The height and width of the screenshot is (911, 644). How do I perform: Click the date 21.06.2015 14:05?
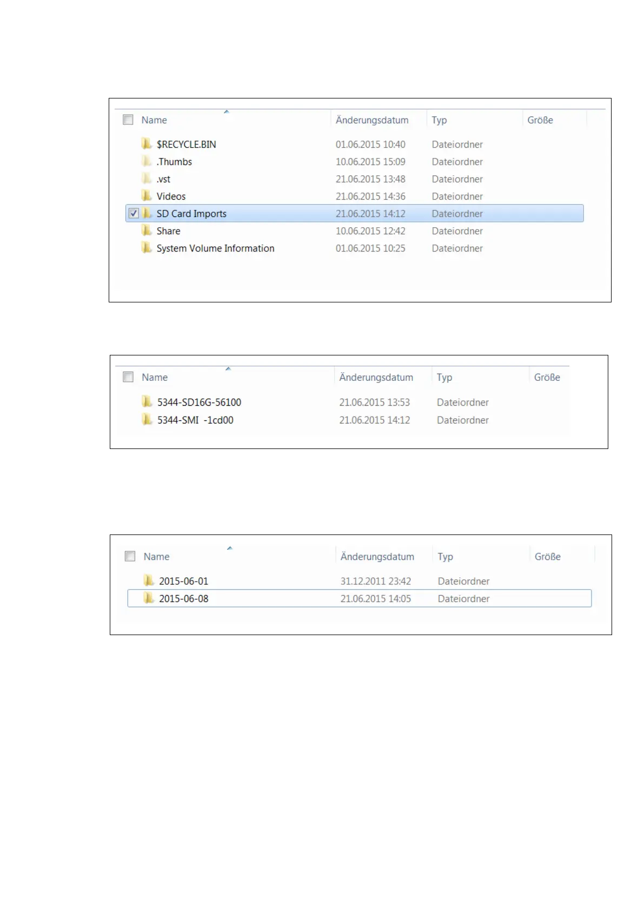[376, 599]
